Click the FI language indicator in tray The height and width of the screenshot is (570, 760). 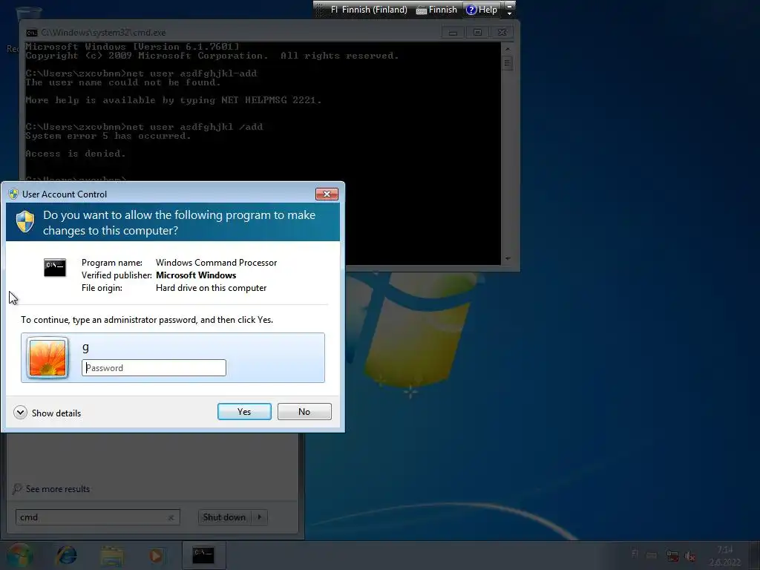(x=635, y=554)
